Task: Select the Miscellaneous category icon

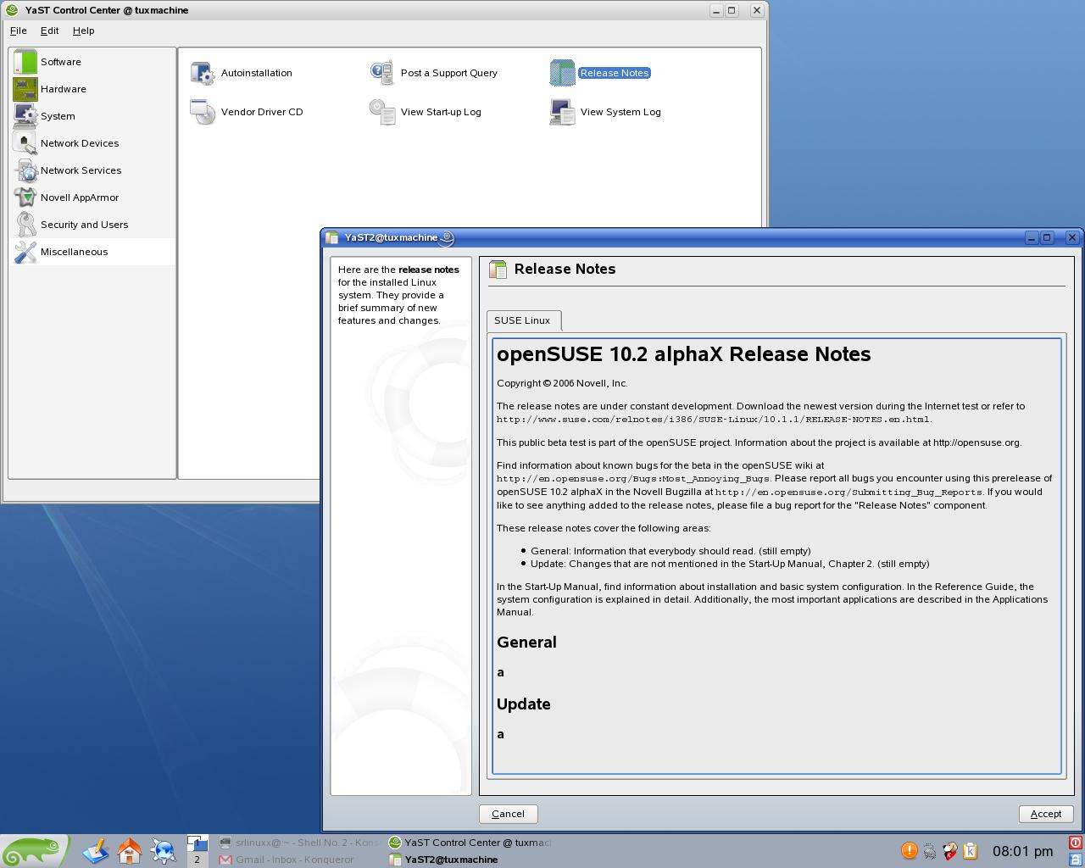Action: click(25, 252)
